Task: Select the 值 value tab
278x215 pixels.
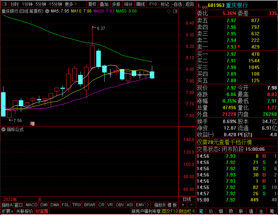Action: coord(251,211)
